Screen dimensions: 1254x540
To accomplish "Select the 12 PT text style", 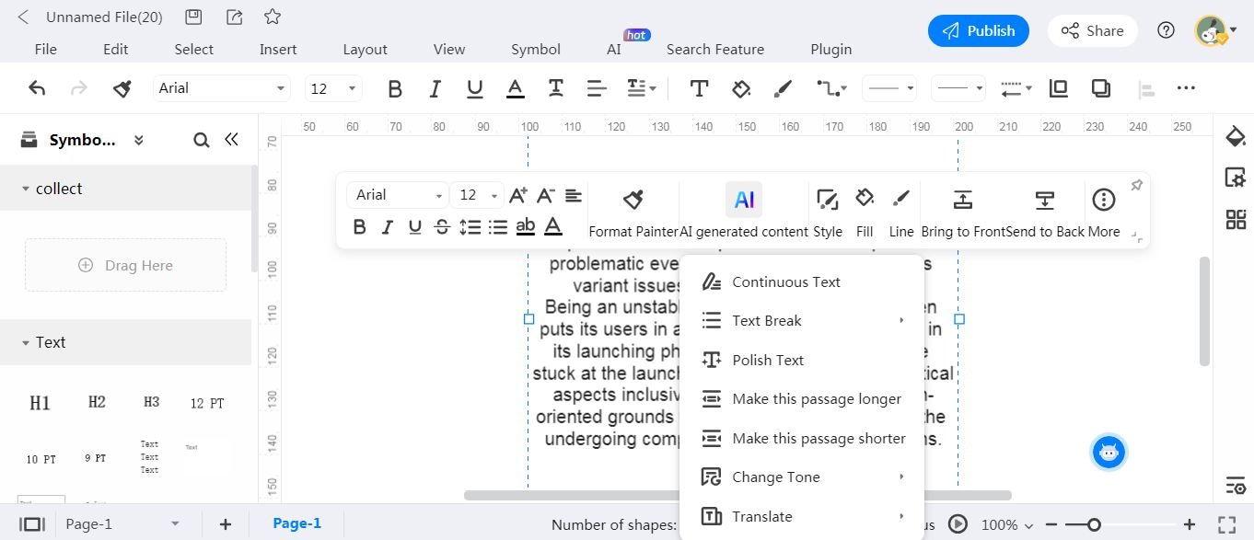I will click(207, 403).
